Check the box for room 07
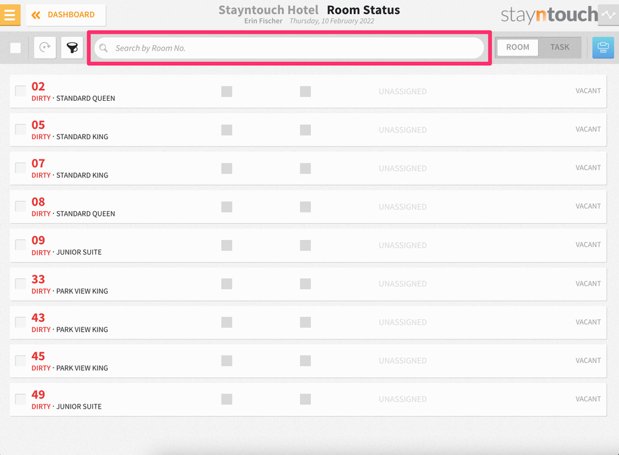The width and height of the screenshot is (619, 455). pyautogui.click(x=21, y=167)
